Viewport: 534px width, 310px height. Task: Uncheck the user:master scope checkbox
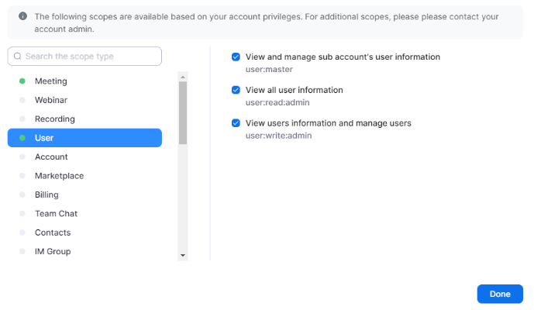pyautogui.click(x=236, y=57)
